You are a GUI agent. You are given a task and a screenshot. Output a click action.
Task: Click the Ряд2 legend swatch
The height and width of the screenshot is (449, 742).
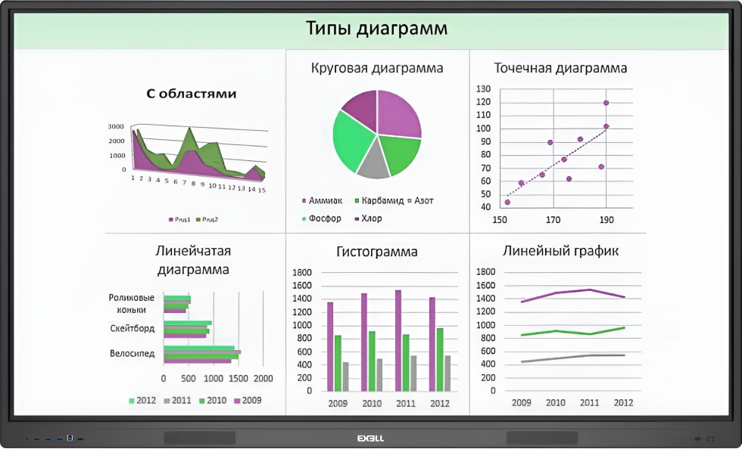[x=198, y=219]
